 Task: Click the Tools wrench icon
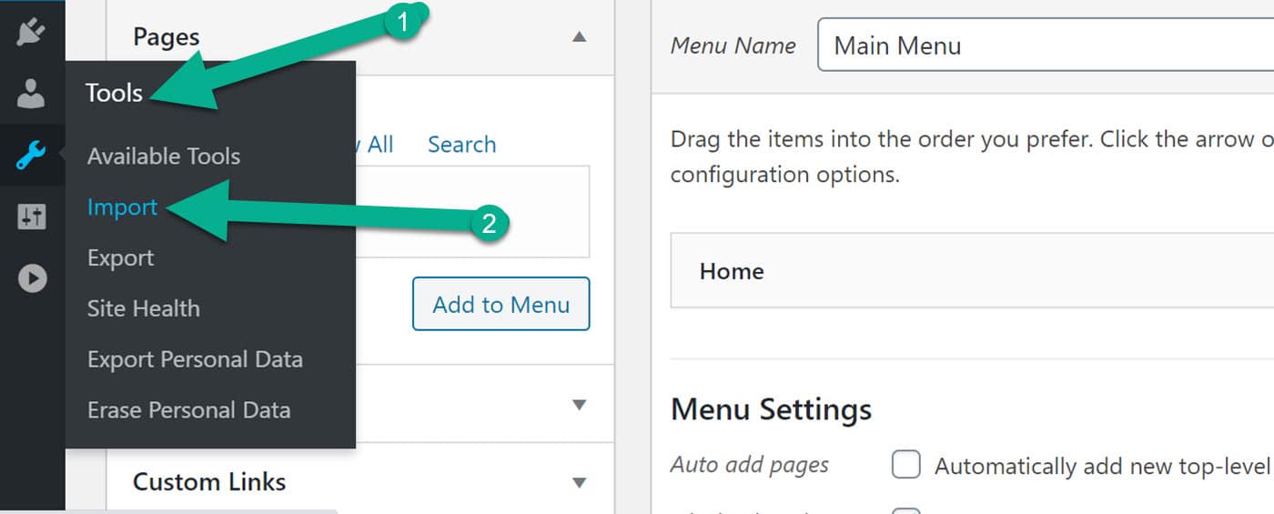[x=31, y=156]
